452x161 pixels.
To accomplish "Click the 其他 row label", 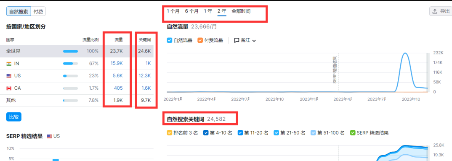I will (x=11, y=101).
